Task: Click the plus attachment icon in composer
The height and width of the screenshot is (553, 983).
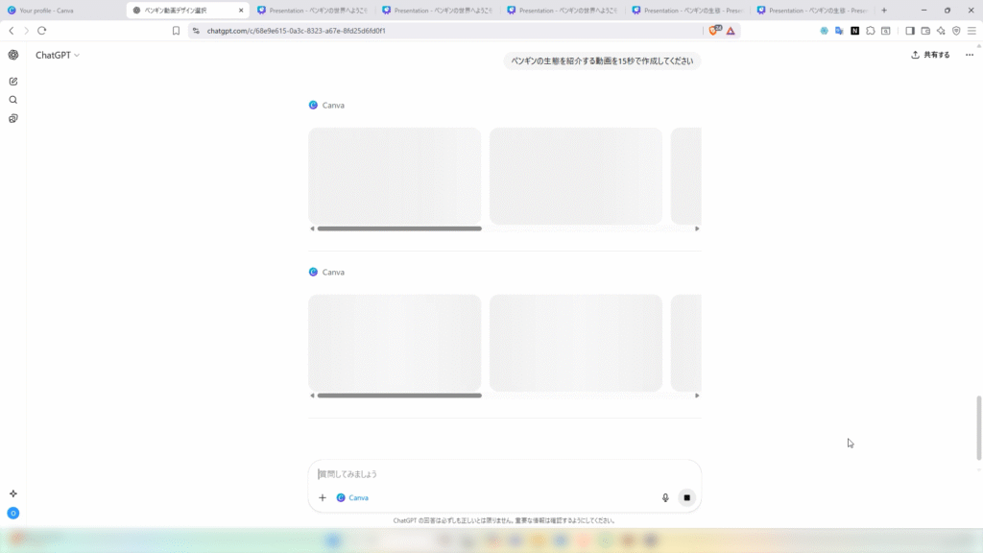Action: (323, 497)
